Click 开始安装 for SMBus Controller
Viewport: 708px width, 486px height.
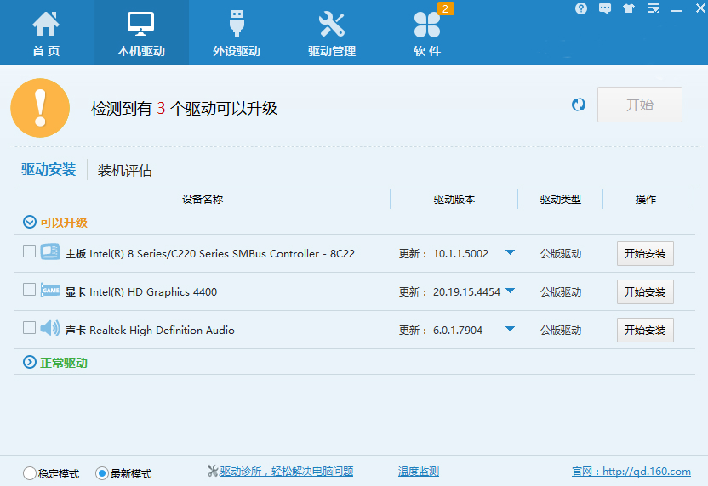(x=645, y=253)
